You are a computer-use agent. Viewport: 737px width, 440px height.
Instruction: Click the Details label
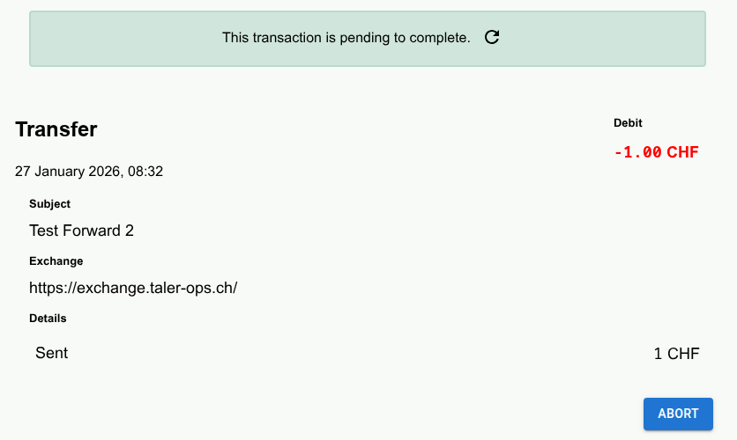[48, 319]
